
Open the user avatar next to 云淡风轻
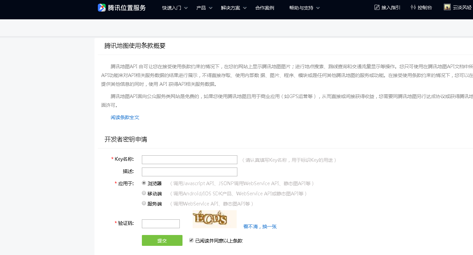(x=447, y=7)
